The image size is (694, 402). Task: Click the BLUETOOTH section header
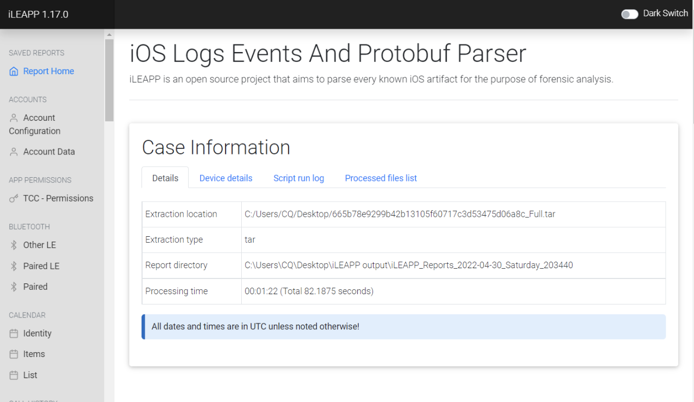(x=29, y=226)
